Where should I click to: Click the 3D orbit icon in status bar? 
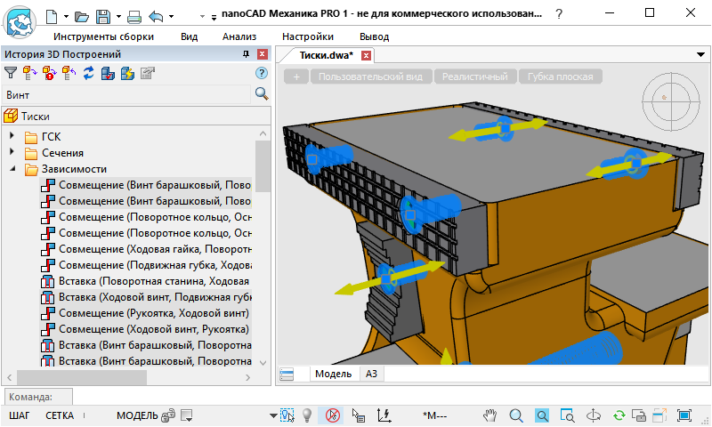tap(595, 415)
